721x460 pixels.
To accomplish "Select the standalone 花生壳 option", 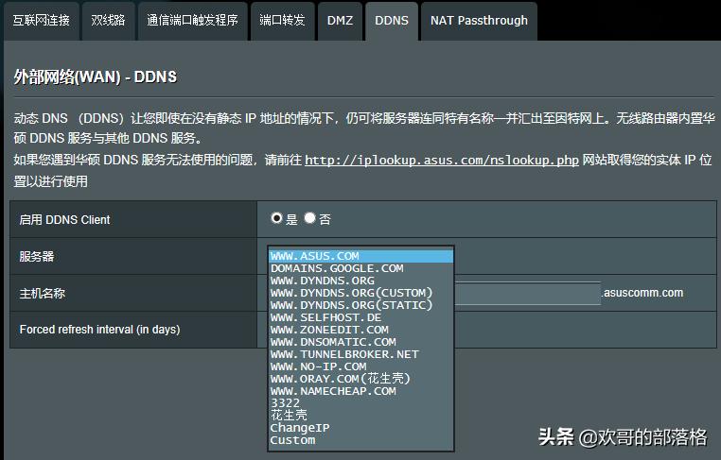I will [x=360, y=416].
